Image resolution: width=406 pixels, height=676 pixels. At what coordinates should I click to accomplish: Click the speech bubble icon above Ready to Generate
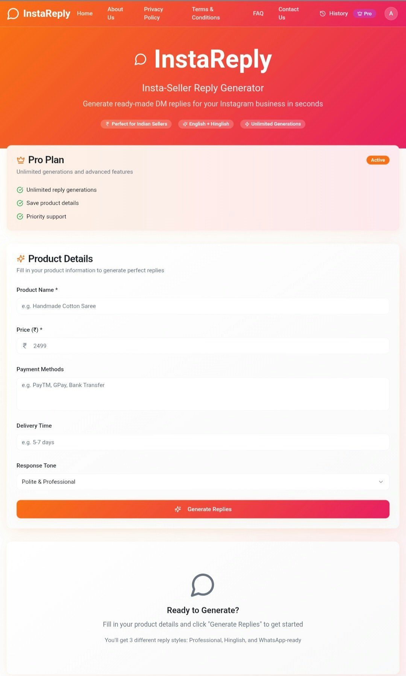203,585
